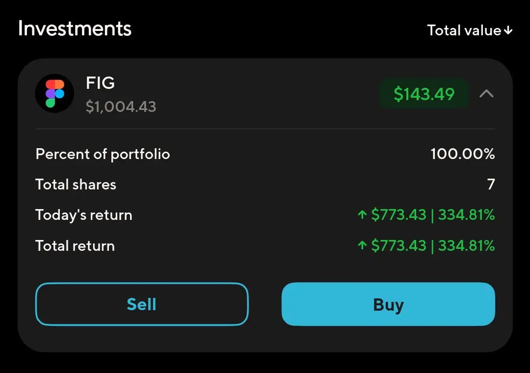530x373 pixels.
Task: Click the Total shares row label
Action: [x=76, y=185]
